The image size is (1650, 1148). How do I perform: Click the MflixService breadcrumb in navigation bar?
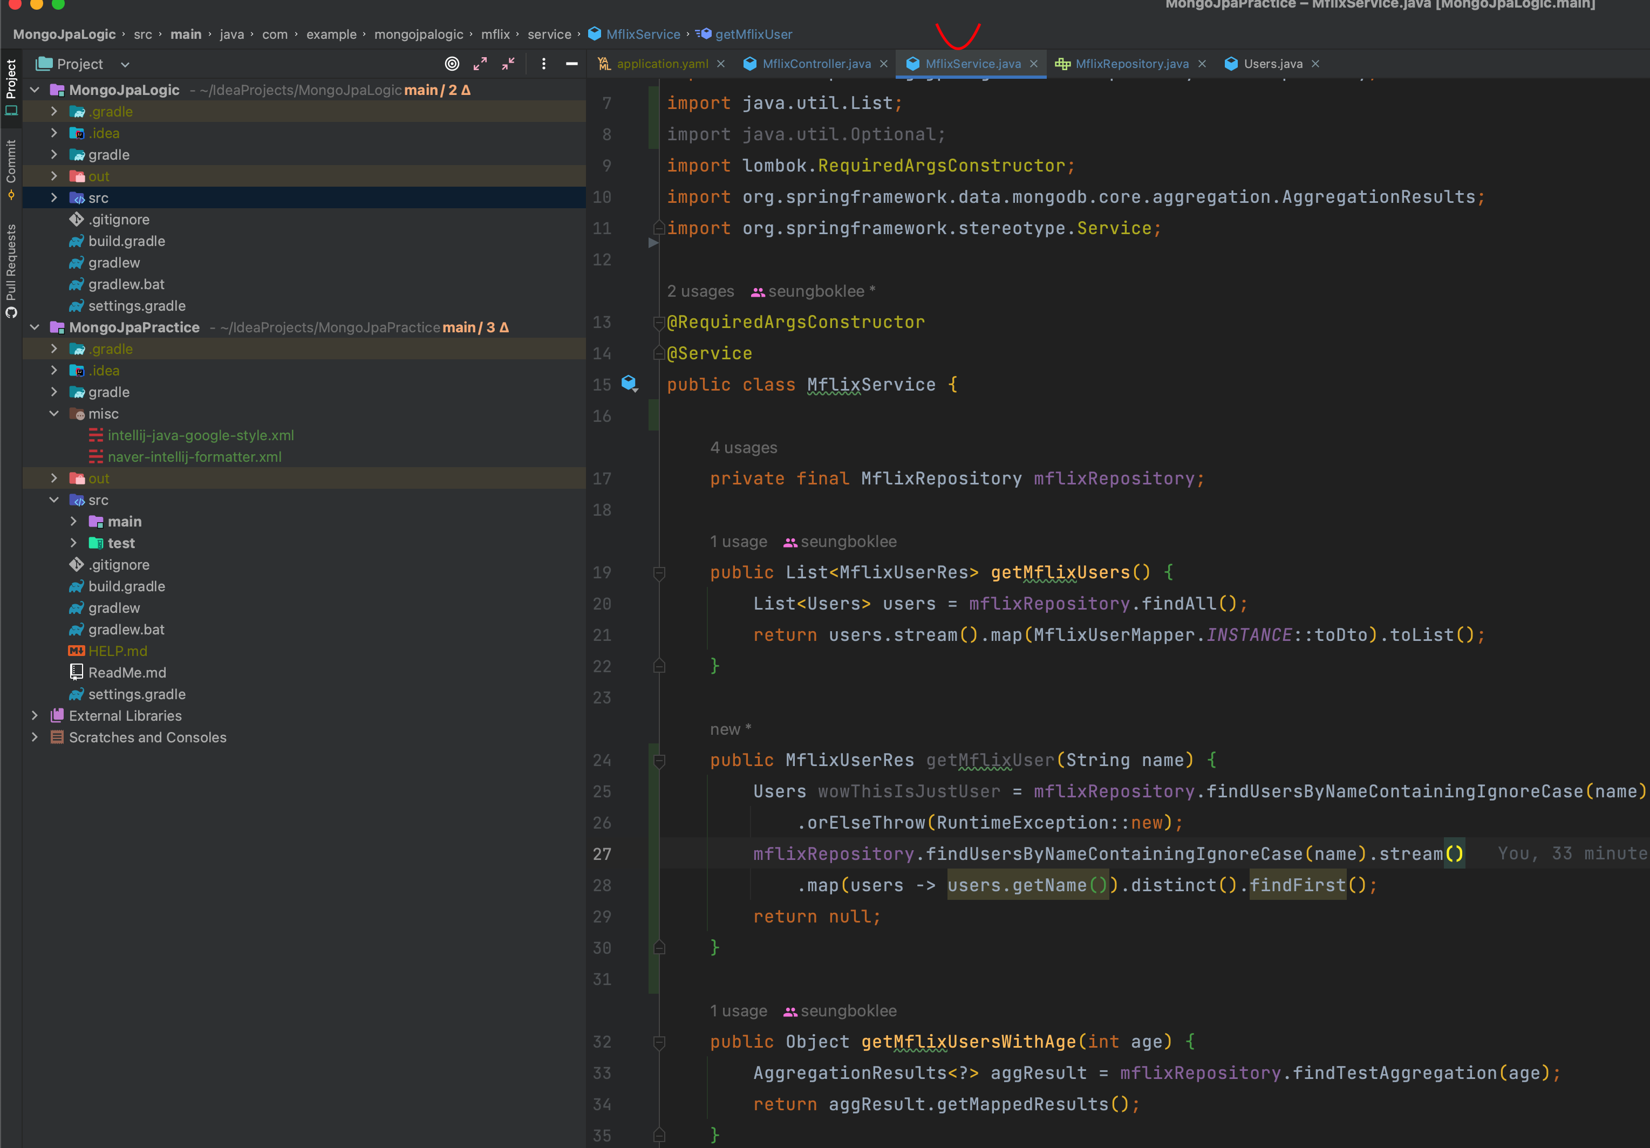(643, 34)
